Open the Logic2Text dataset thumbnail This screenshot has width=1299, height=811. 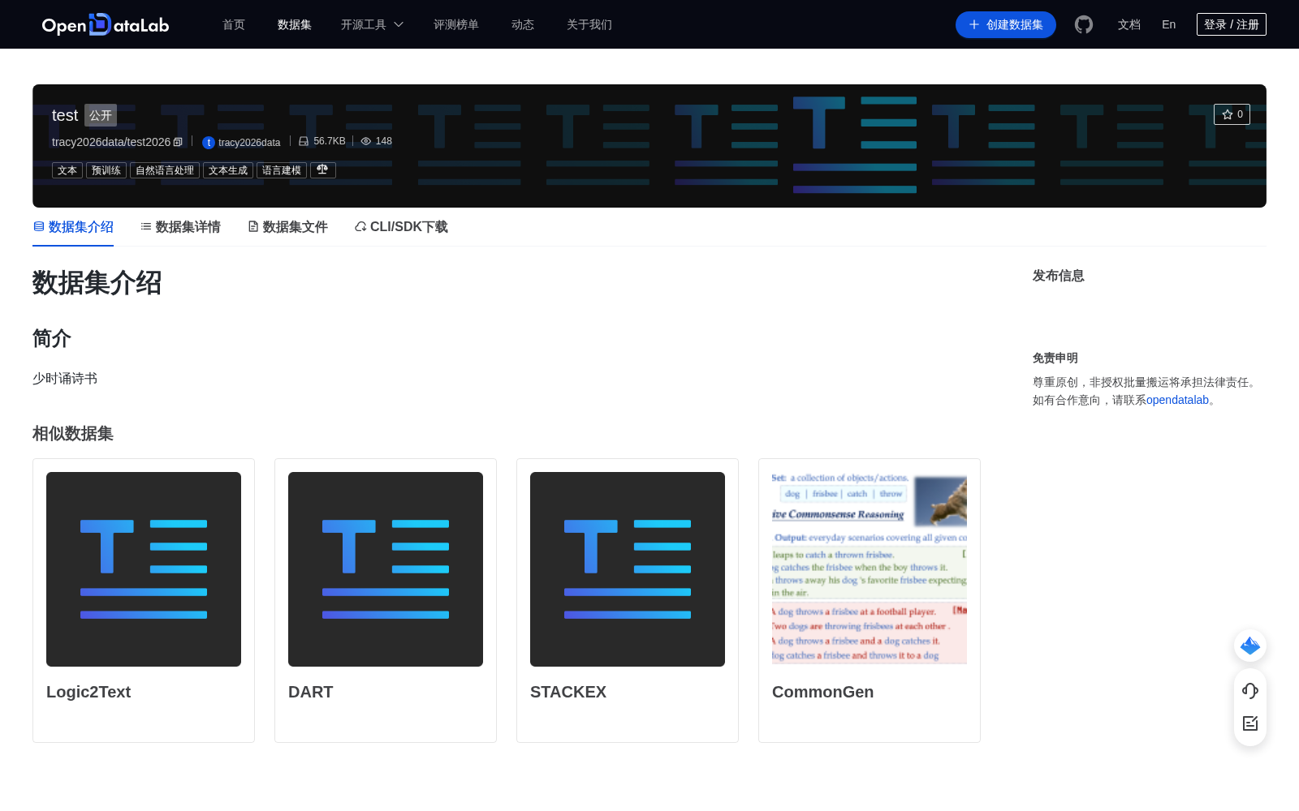(x=144, y=569)
